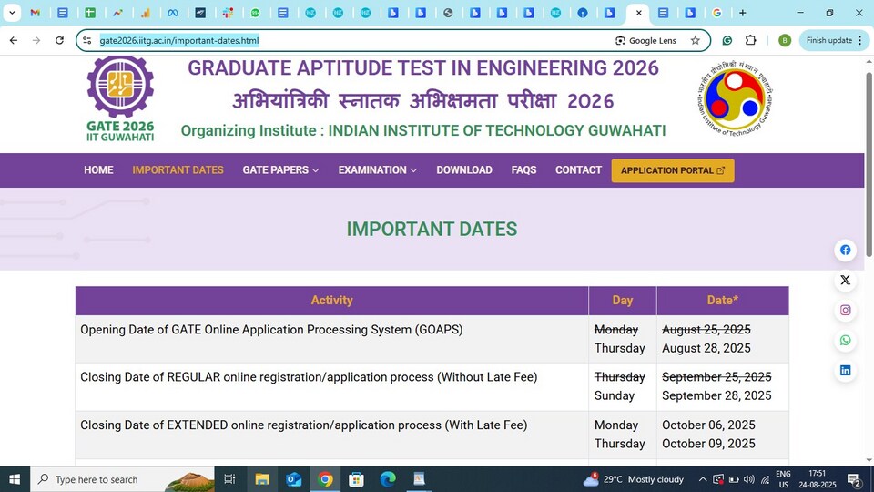Go to the HOME page
This screenshot has height=492, width=874.
(98, 170)
